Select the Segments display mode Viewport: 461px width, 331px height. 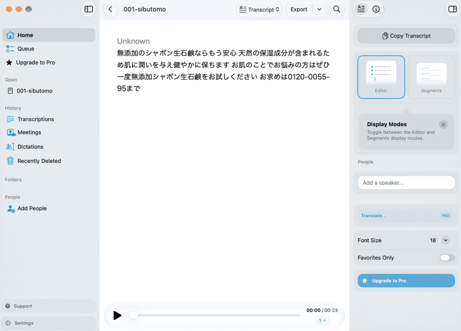[431, 77]
